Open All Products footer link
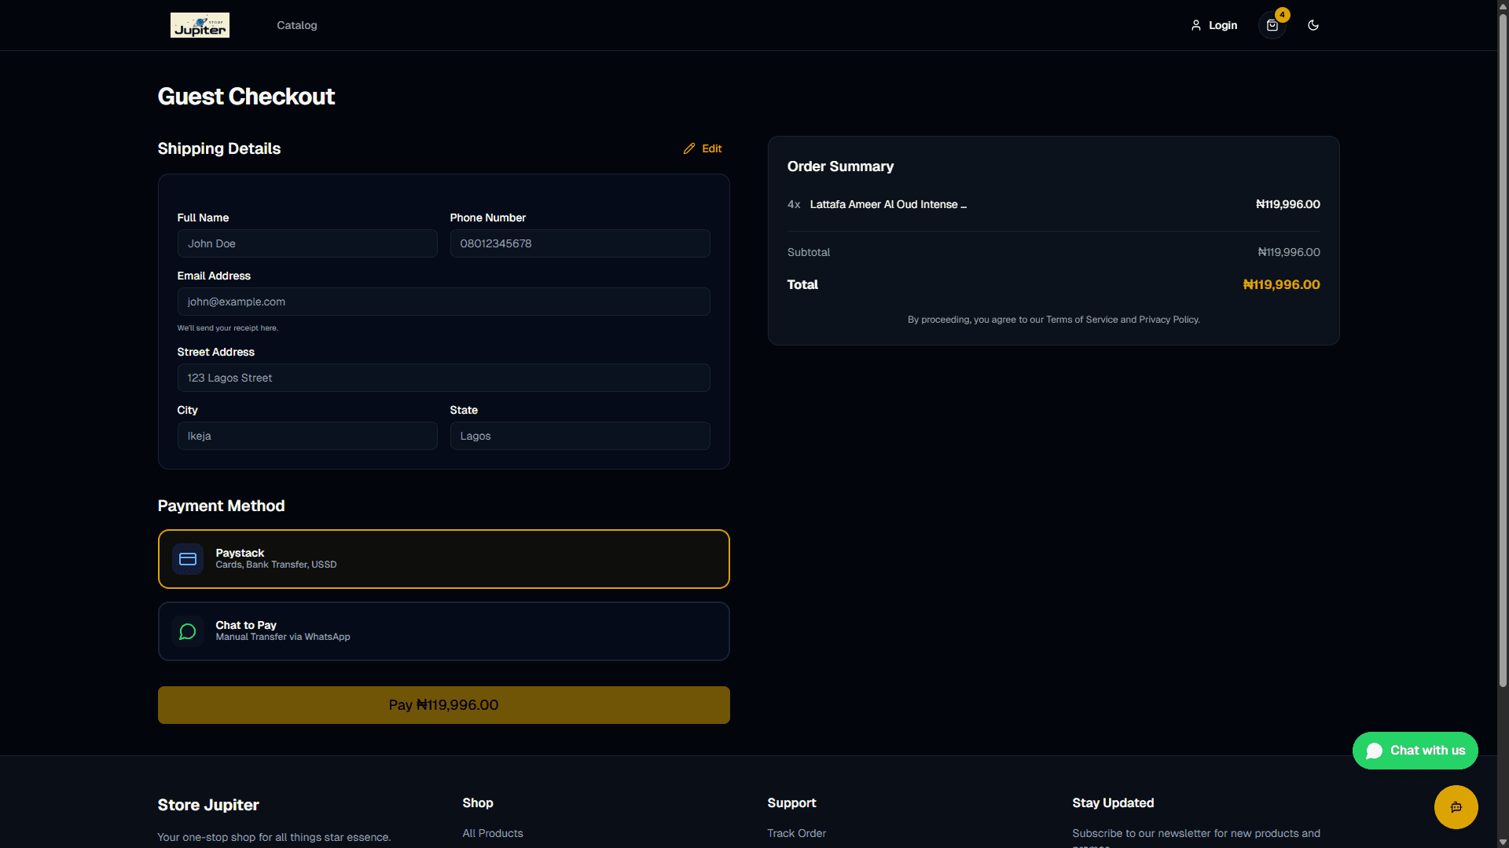The width and height of the screenshot is (1509, 848). coord(493,833)
